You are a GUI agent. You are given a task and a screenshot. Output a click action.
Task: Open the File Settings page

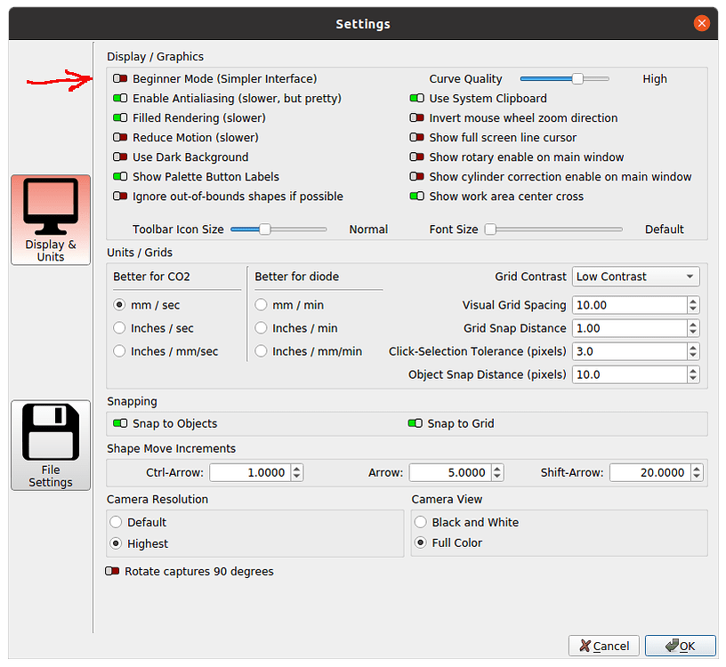51,445
